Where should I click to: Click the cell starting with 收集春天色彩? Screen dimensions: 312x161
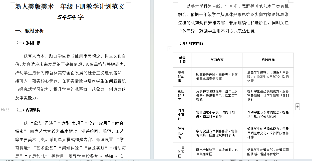(217, 77)
